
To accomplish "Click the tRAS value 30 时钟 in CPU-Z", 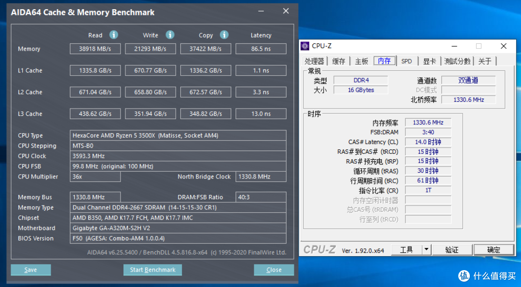I will pyautogui.click(x=428, y=171).
